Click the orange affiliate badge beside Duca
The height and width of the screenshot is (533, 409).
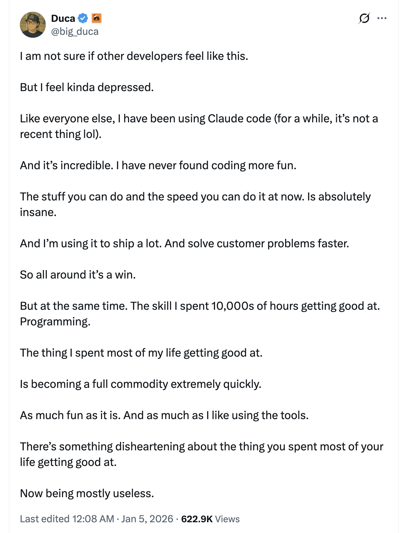[x=97, y=18]
